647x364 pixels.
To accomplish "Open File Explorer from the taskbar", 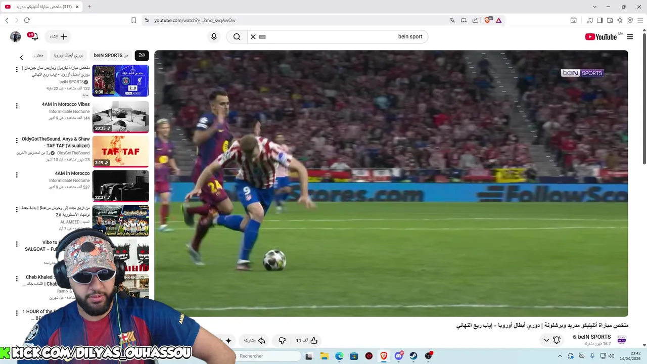I will click(324, 356).
